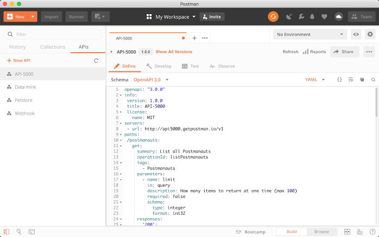Click the heart icon in the header
Screen dimensions: 379x237
click(324, 17)
